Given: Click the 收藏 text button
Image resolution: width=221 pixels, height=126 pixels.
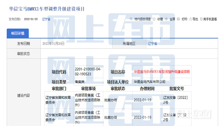Looking at the screenshot, I should [160, 19].
